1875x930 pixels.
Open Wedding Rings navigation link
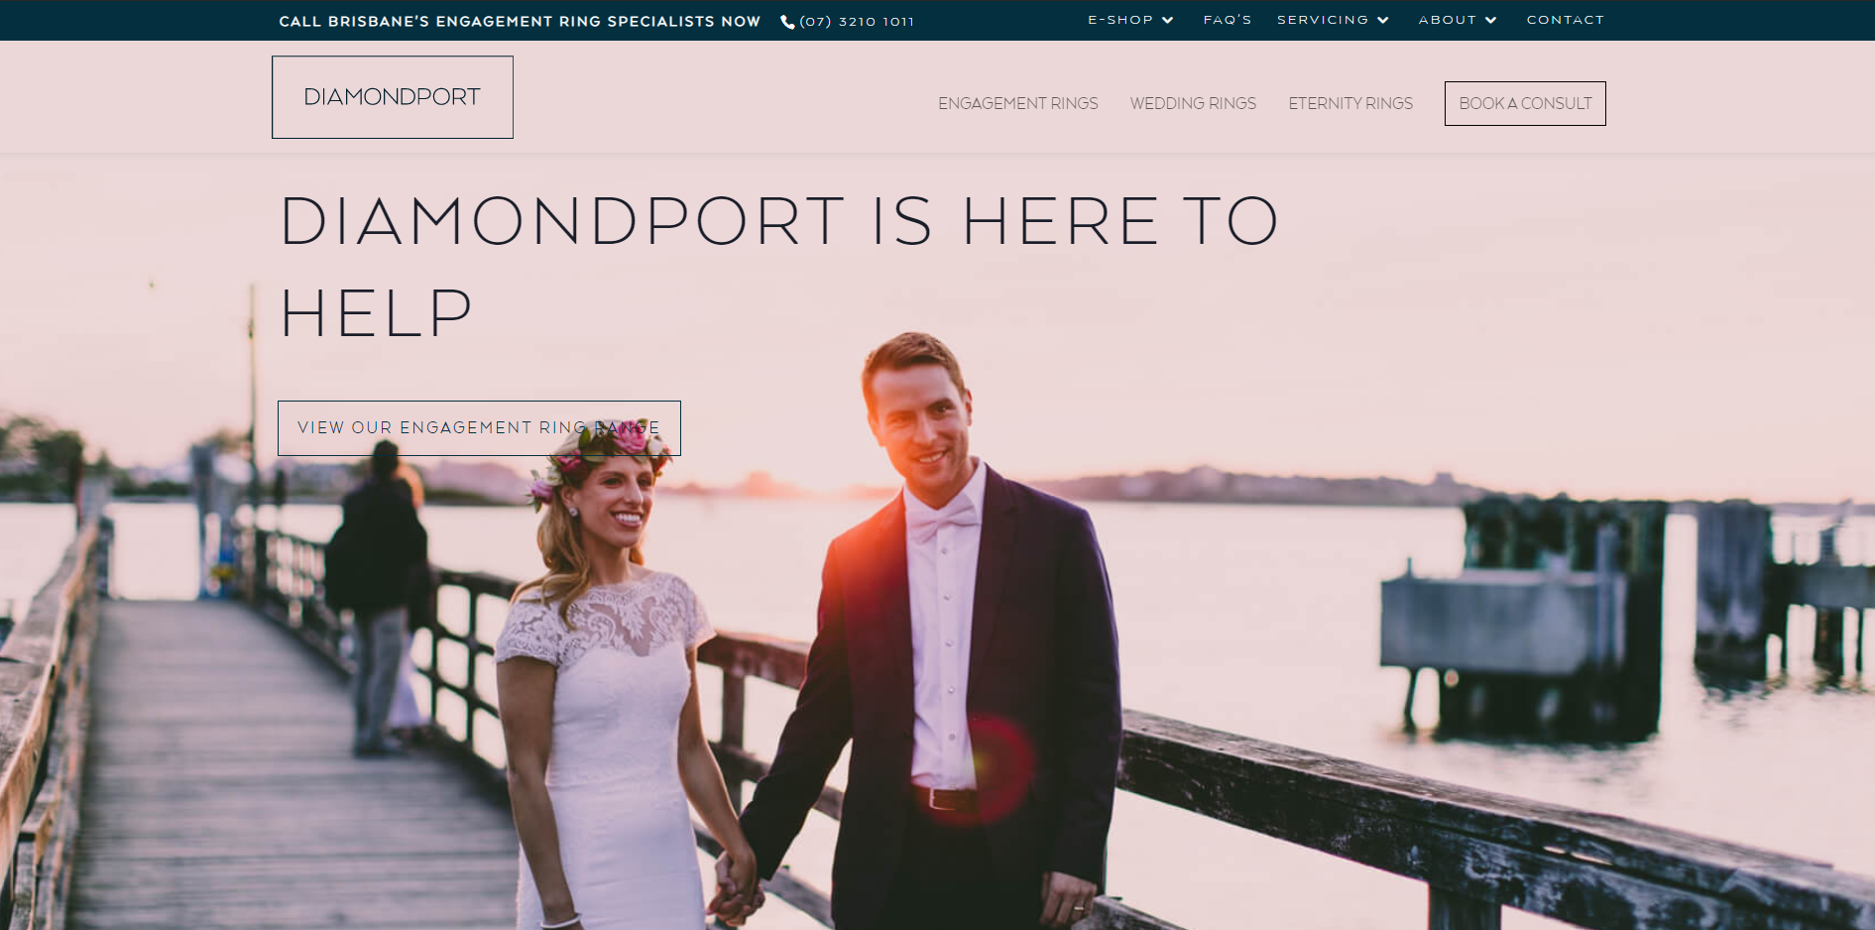1193,103
